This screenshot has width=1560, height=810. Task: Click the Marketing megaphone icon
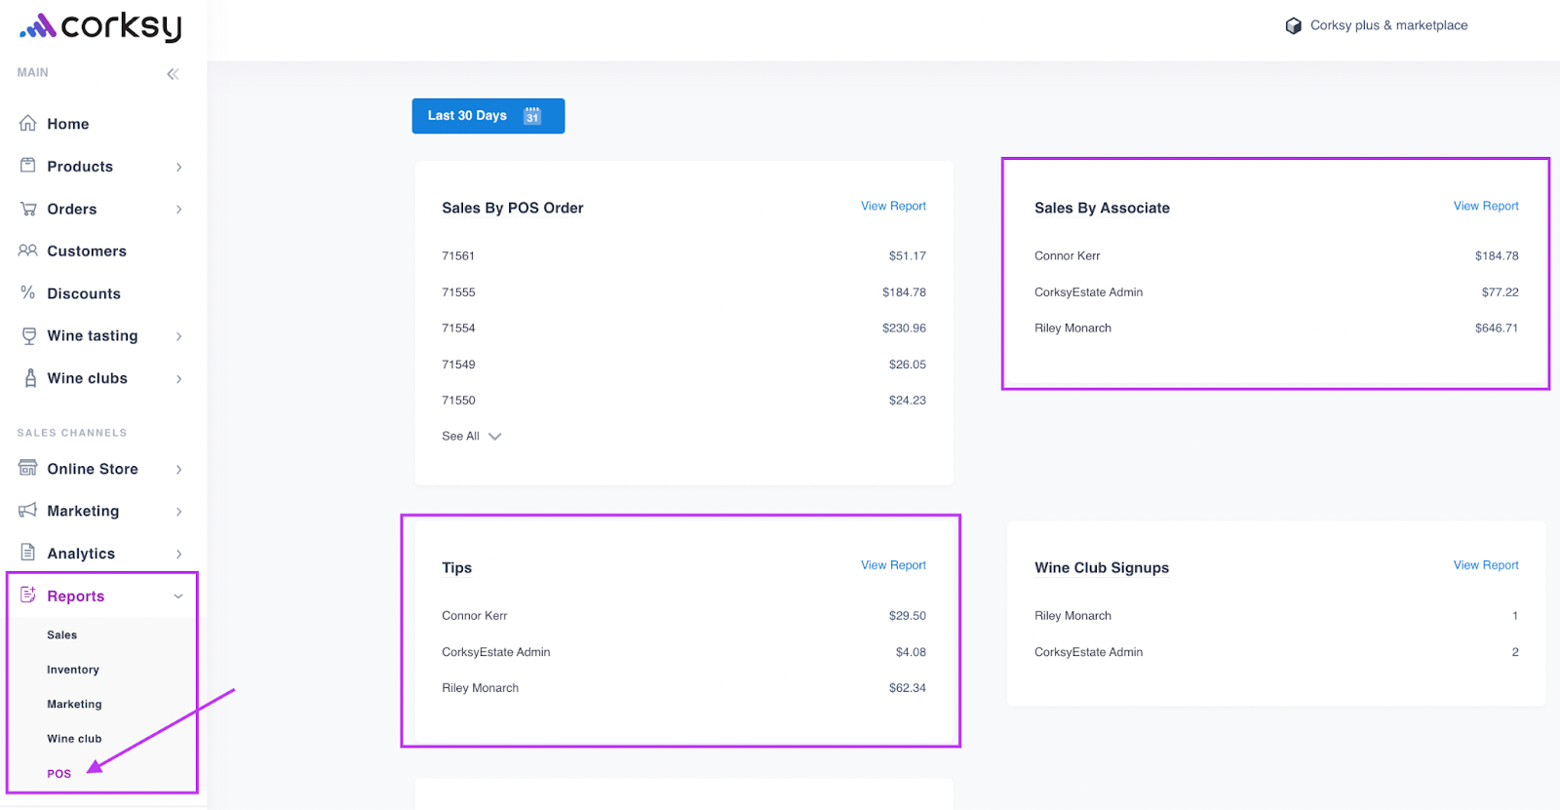(28, 510)
